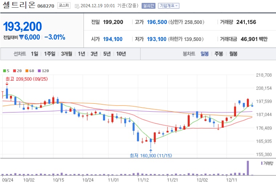Click the 코스피 market badge
The image size is (276, 185).
tap(64, 5)
